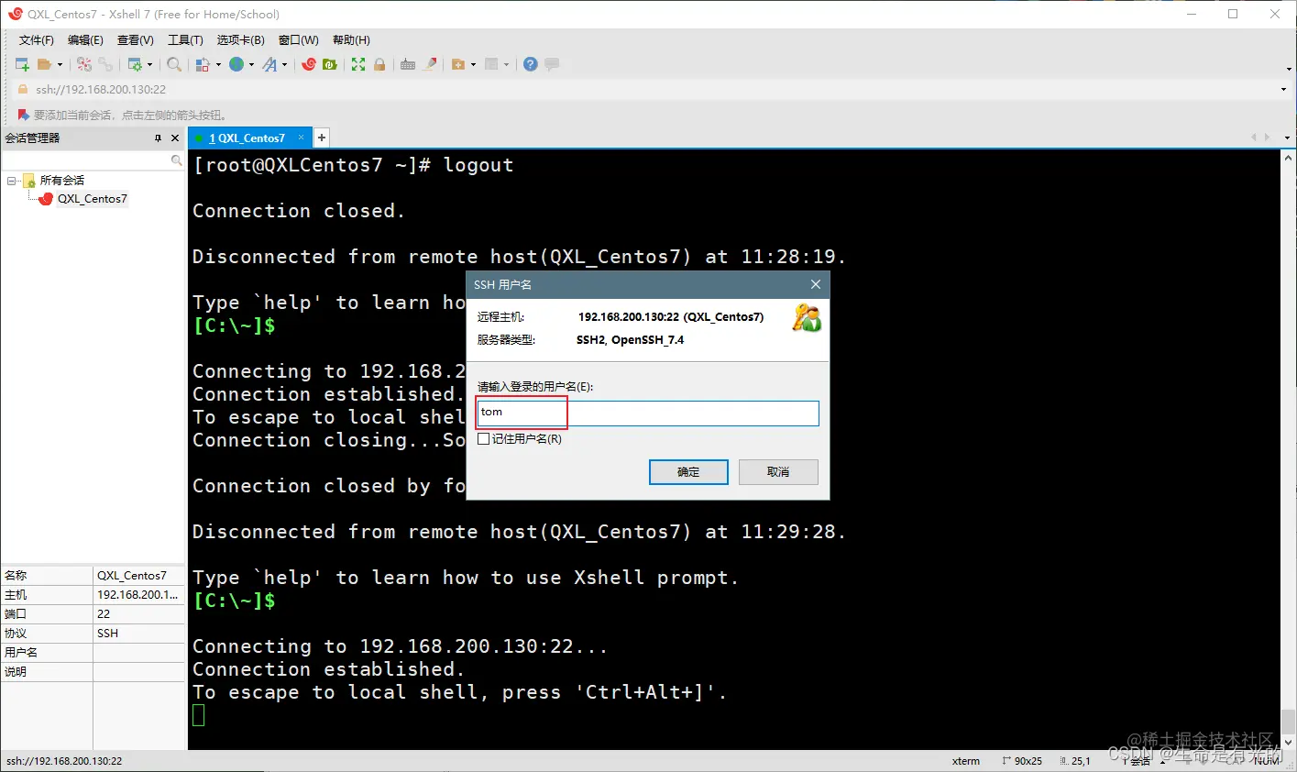Screen dimensions: 1297x772
Task: Open the 窗口(W) menu
Action: [x=298, y=40]
